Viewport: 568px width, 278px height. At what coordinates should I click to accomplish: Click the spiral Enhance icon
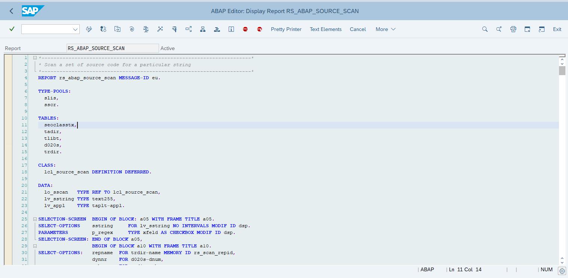132,29
